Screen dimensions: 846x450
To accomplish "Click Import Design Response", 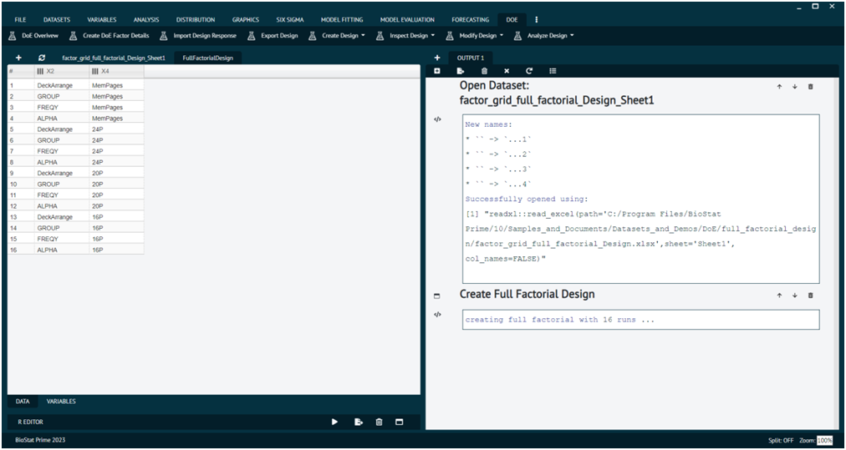I will 198,36.
